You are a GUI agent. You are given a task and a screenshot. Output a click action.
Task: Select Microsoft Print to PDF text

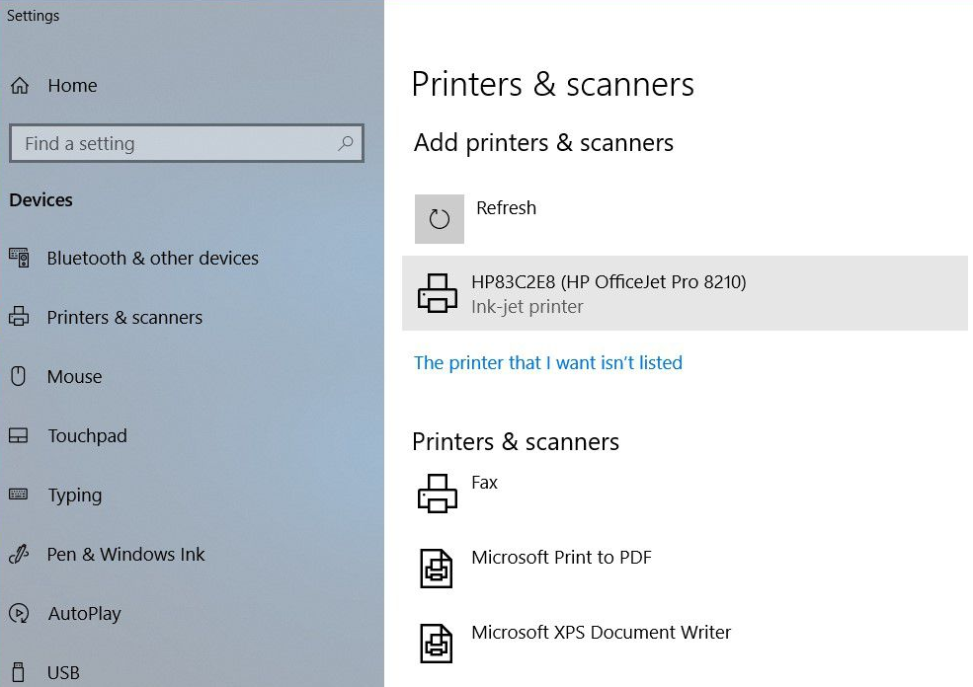561,558
